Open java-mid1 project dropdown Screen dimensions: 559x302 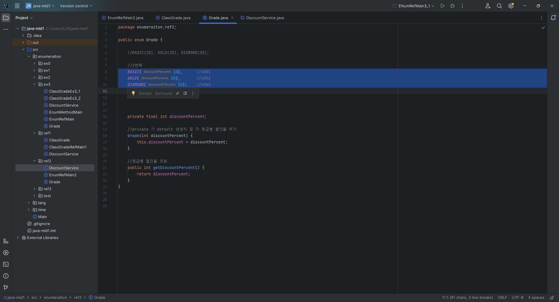pyautogui.click(x=40, y=6)
